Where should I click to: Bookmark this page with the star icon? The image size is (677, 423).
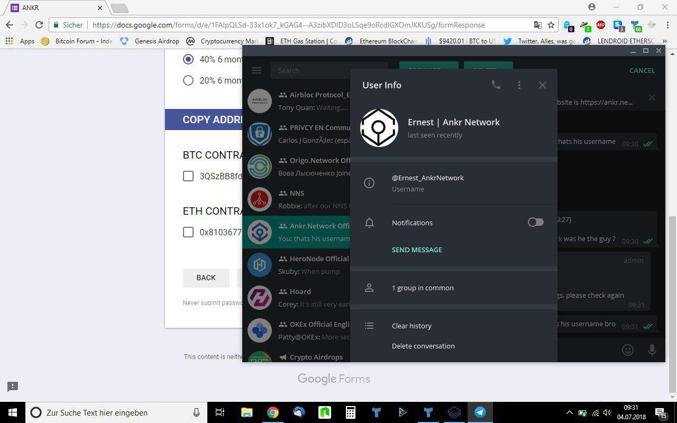click(x=551, y=25)
